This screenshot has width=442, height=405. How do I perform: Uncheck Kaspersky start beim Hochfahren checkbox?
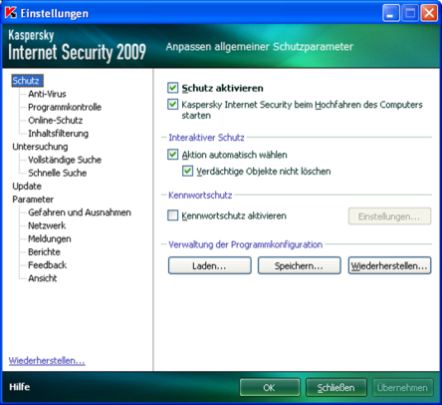click(x=172, y=105)
